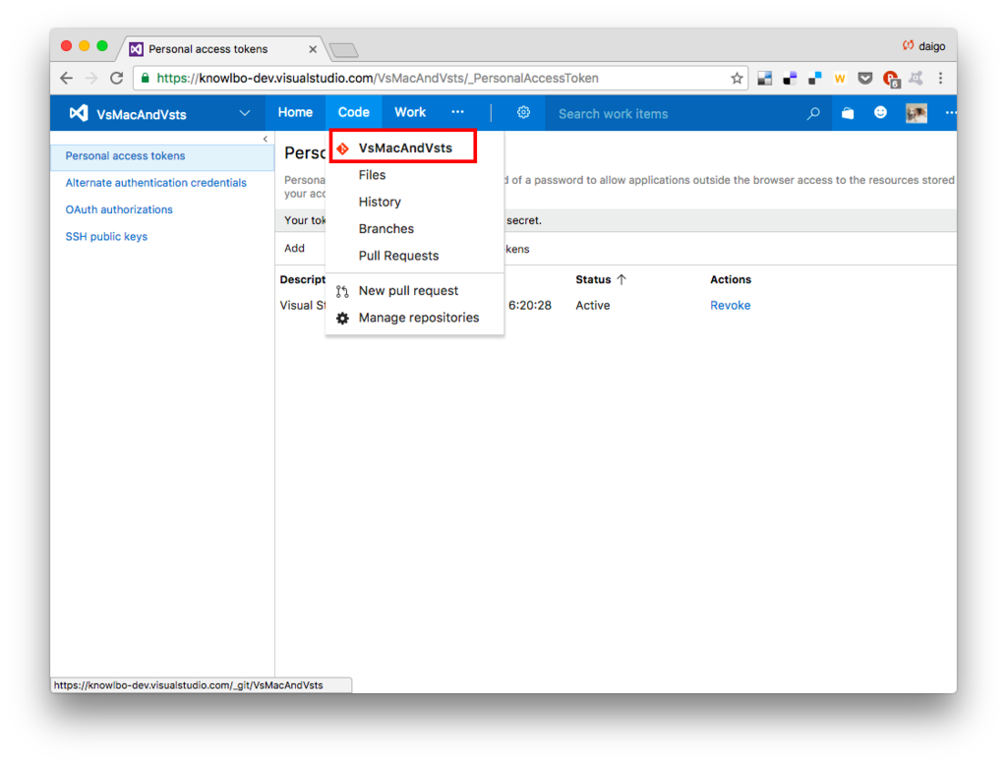Click the git repository icon beside VsMacAndVsts
This screenshot has height=765, width=1007.
click(343, 148)
